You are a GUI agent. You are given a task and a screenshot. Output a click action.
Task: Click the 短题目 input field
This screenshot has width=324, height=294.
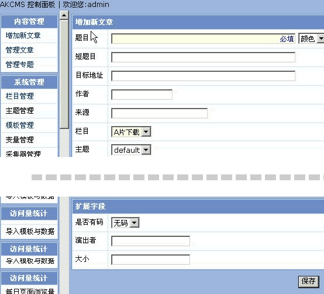click(203, 57)
